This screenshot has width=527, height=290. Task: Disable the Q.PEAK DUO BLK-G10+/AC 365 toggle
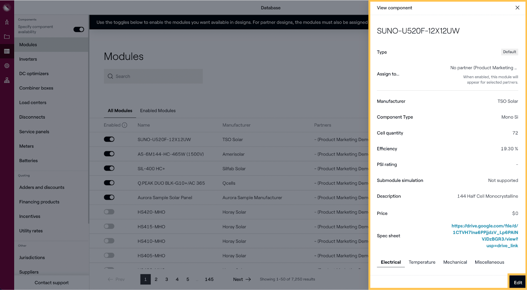coord(109,183)
